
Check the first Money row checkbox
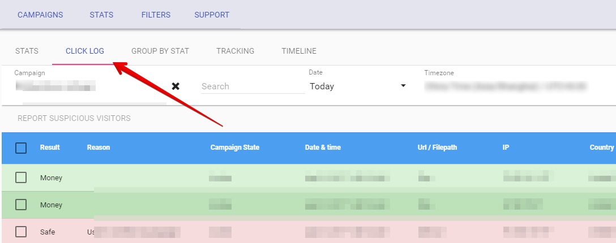pyautogui.click(x=21, y=178)
